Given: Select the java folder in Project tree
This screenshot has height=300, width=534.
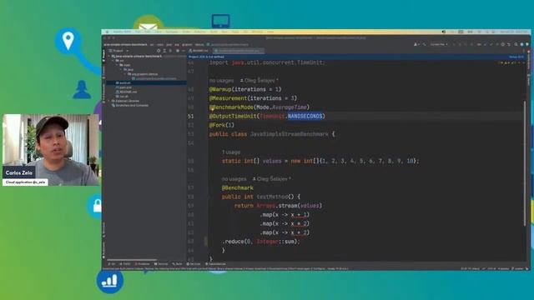Looking at the screenshot, I should [129, 69].
